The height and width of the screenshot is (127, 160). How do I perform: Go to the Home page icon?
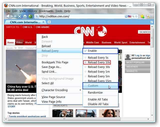click(x=25, y=16)
